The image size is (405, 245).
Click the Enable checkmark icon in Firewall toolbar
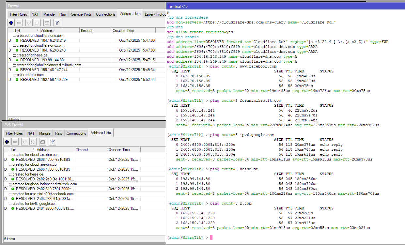pos(29,23)
